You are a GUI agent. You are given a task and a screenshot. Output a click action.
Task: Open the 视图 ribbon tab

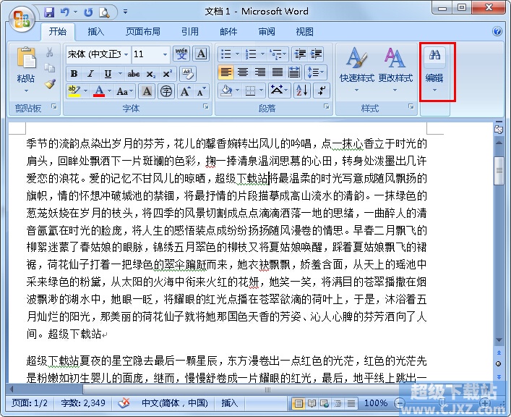pyautogui.click(x=305, y=32)
